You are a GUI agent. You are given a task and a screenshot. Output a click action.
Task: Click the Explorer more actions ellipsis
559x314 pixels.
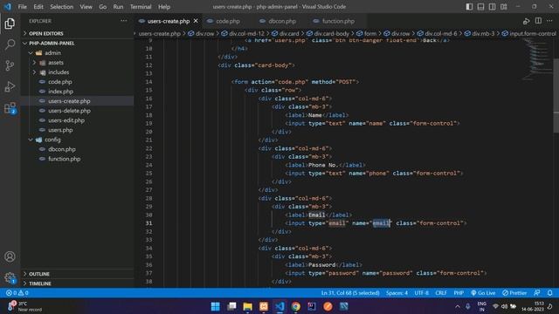123,21
